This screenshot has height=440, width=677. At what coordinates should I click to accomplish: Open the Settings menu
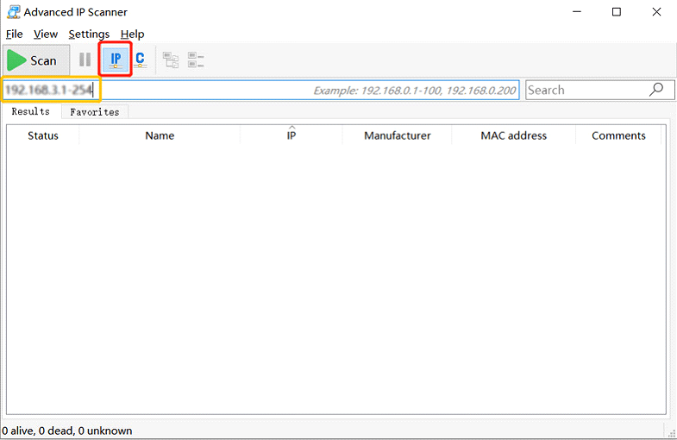89,35
